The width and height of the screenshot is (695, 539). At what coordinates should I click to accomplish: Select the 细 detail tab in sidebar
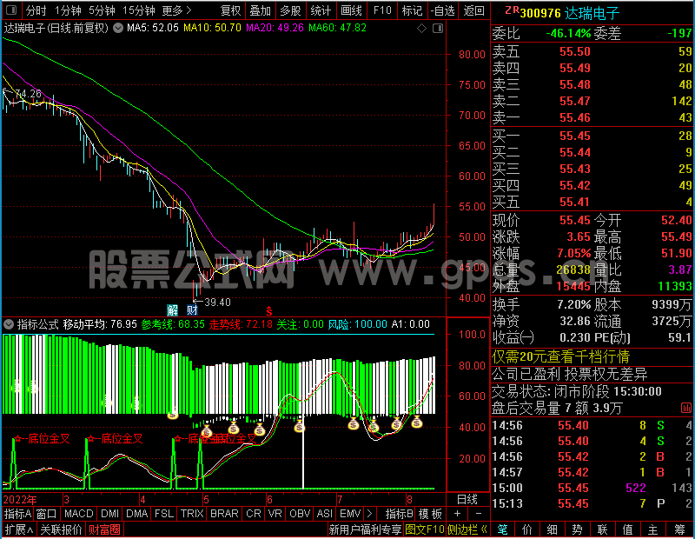click(x=552, y=529)
